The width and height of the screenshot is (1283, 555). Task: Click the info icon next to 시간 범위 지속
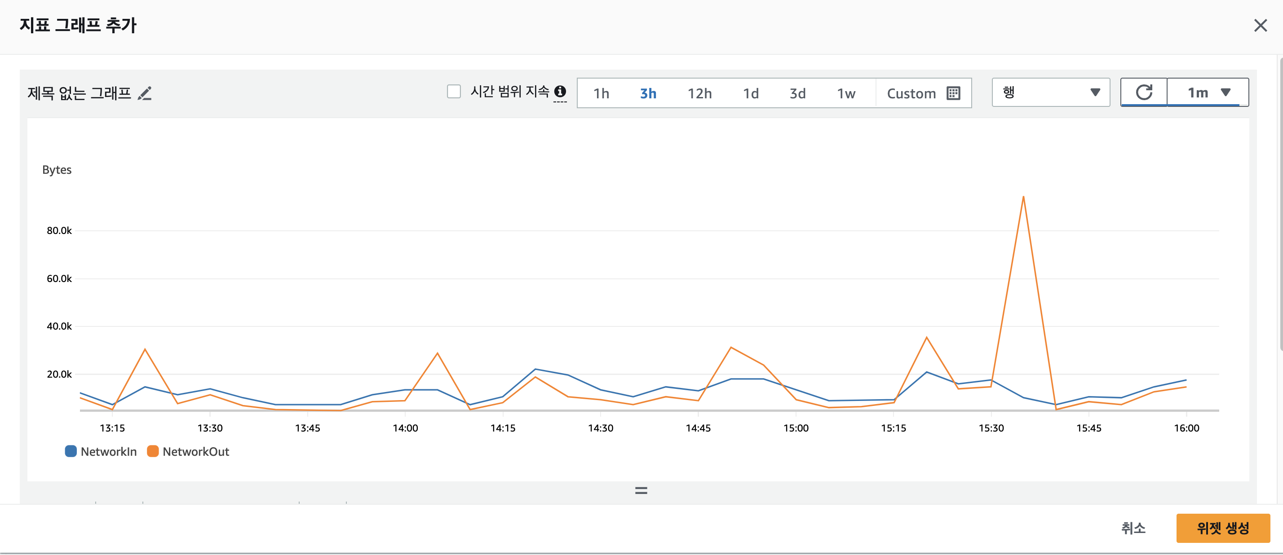560,92
